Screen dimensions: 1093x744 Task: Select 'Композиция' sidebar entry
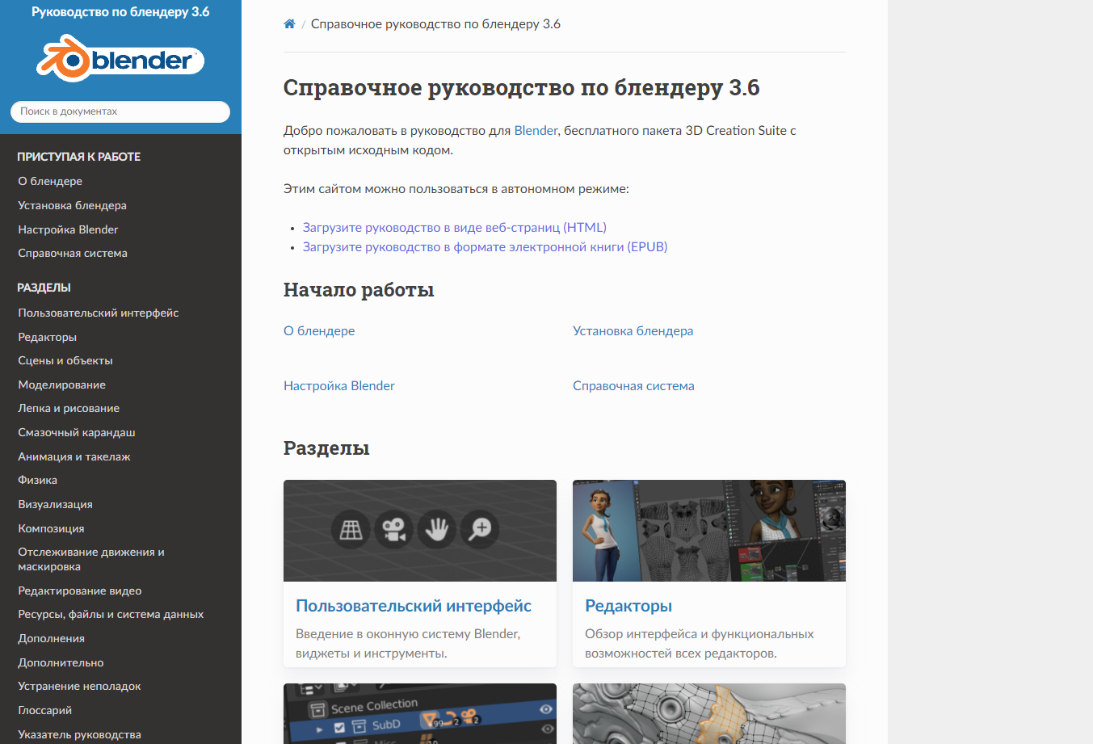click(51, 528)
